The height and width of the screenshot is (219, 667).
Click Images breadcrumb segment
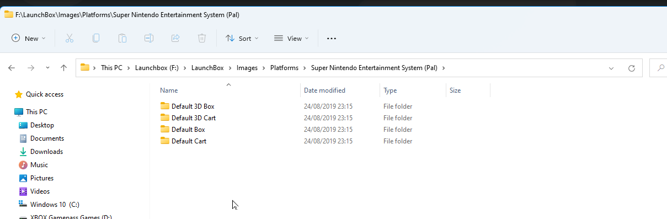pos(247,68)
